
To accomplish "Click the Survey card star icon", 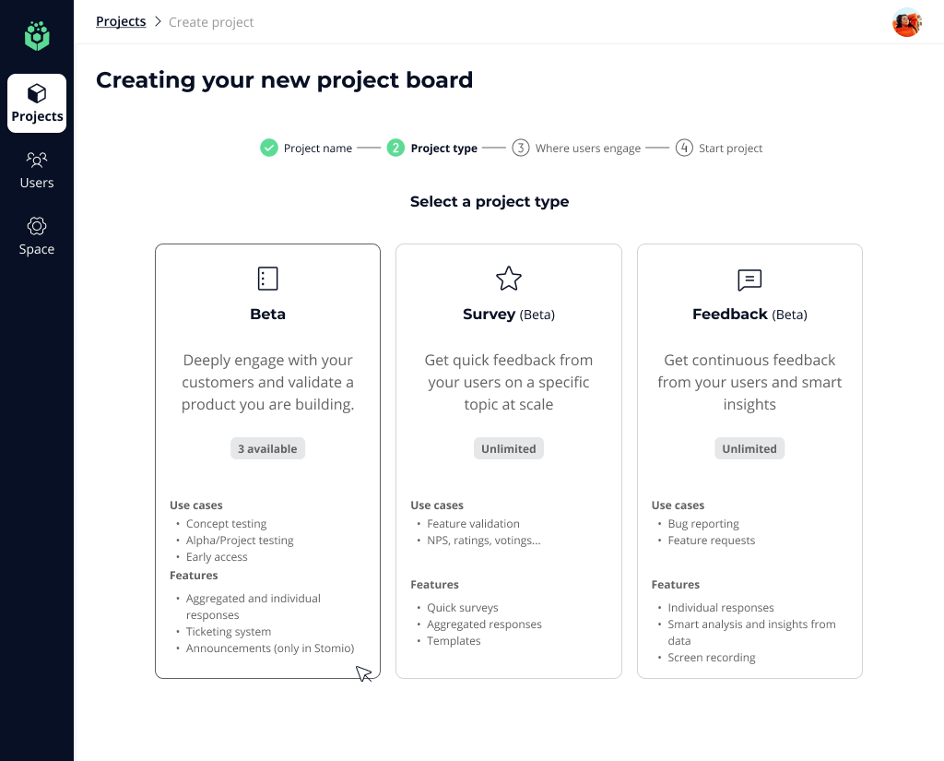I will tap(509, 279).
